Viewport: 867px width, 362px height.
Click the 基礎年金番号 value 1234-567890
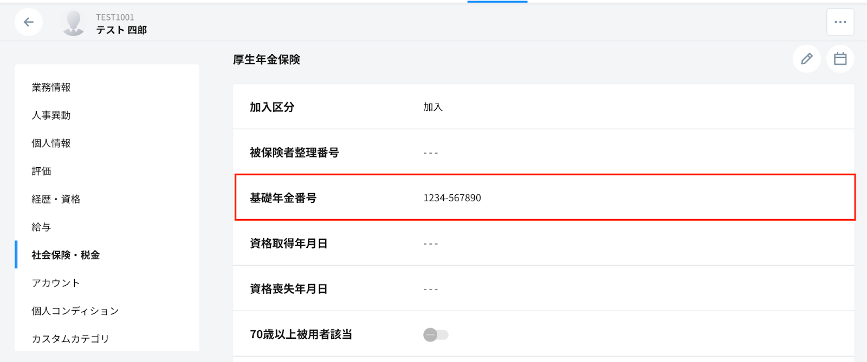coord(452,198)
